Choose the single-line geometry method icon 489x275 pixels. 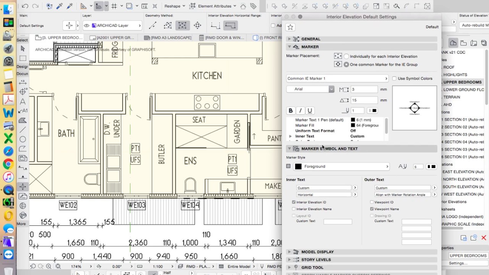(152, 26)
